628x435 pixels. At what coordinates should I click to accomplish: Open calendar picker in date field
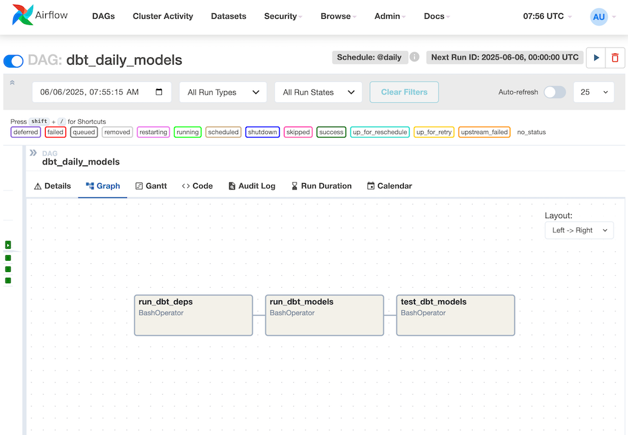click(159, 92)
